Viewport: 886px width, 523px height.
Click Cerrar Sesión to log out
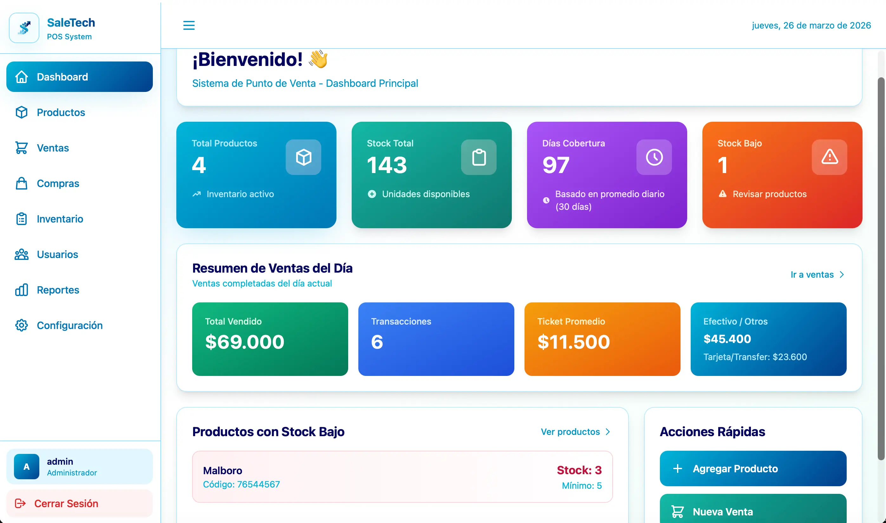[66, 503]
